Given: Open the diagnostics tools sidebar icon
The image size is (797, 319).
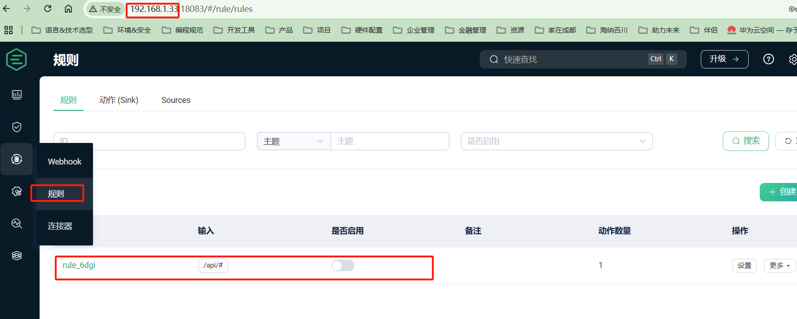Looking at the screenshot, I should (x=17, y=223).
